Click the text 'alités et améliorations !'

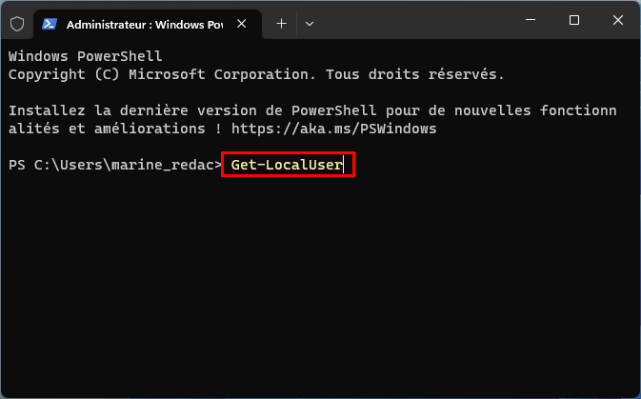tap(115, 129)
